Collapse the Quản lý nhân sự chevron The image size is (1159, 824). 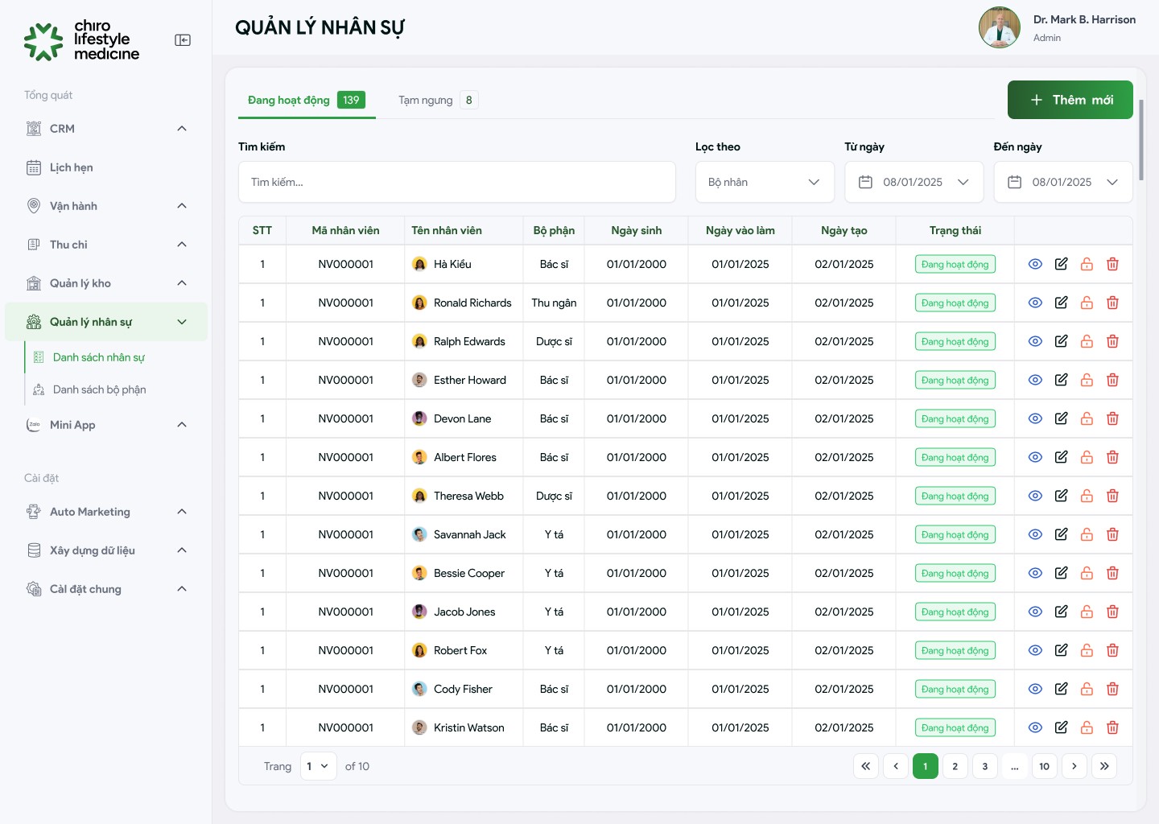pos(182,322)
